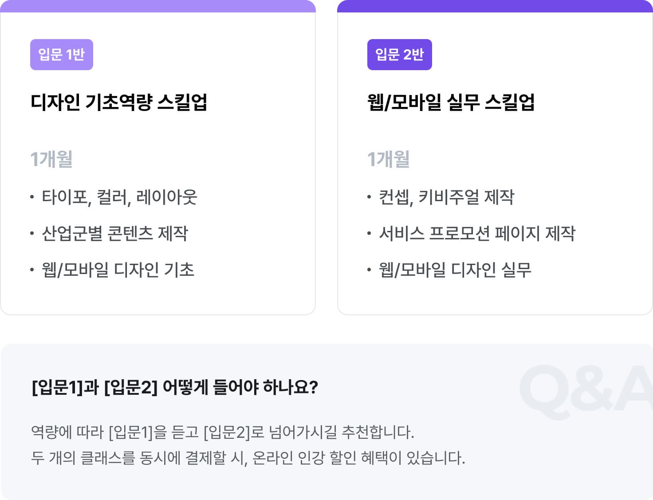Click the 역량에 따라 recommendation answer line

point(222,432)
